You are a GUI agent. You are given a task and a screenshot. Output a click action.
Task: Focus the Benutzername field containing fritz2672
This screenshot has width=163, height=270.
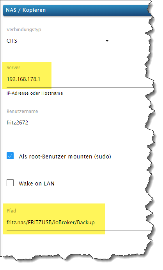[x=79, y=122]
